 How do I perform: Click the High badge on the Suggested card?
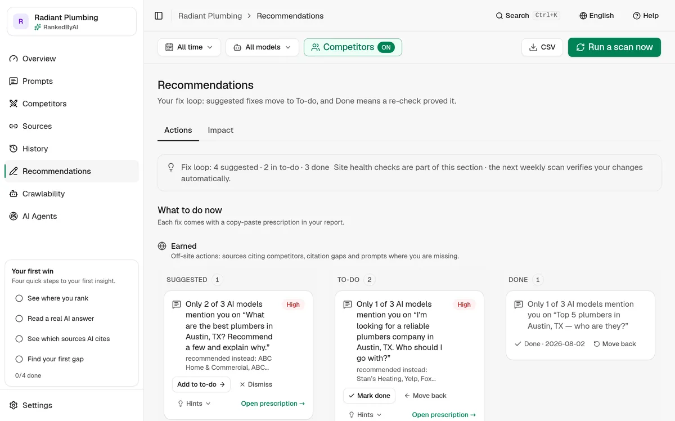[x=293, y=304]
